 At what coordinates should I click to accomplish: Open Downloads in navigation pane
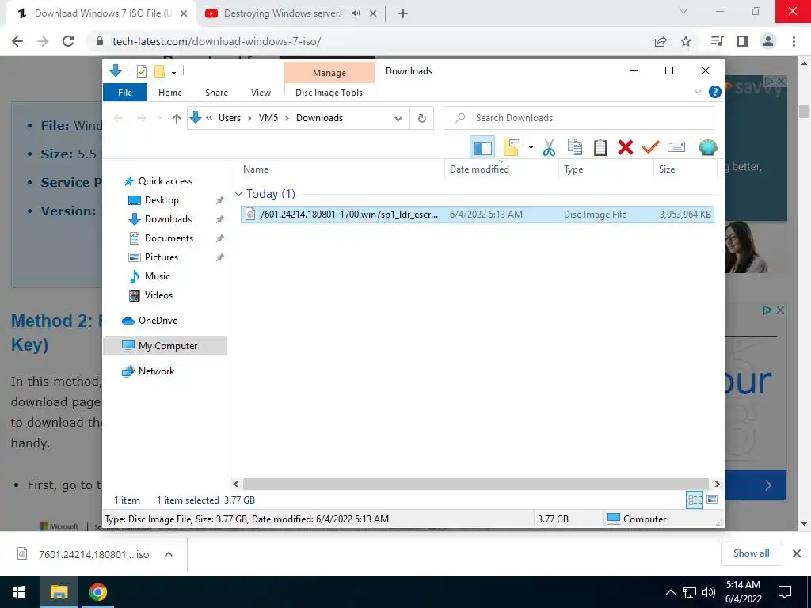pyautogui.click(x=168, y=219)
